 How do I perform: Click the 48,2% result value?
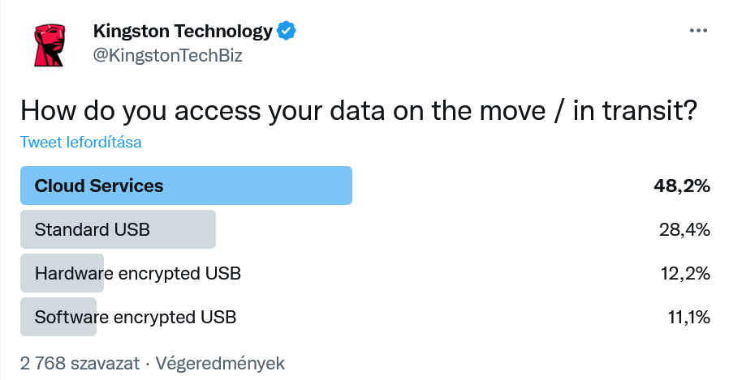[682, 186]
